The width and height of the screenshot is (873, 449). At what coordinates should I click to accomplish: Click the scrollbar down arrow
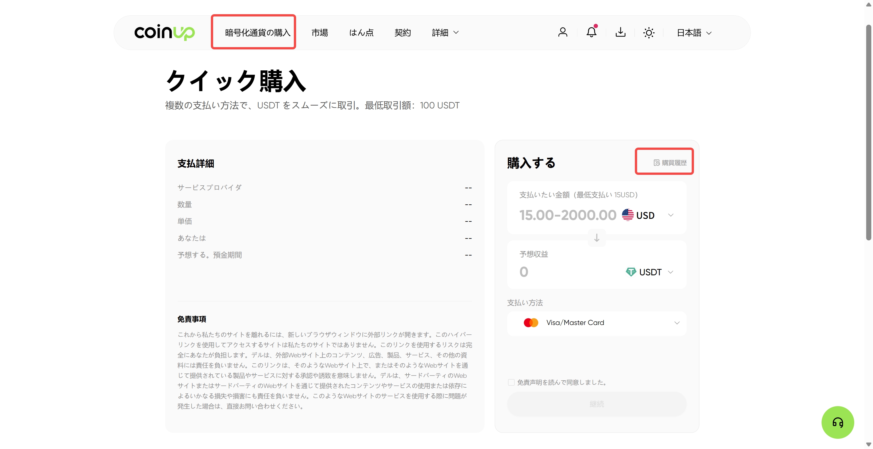868,445
